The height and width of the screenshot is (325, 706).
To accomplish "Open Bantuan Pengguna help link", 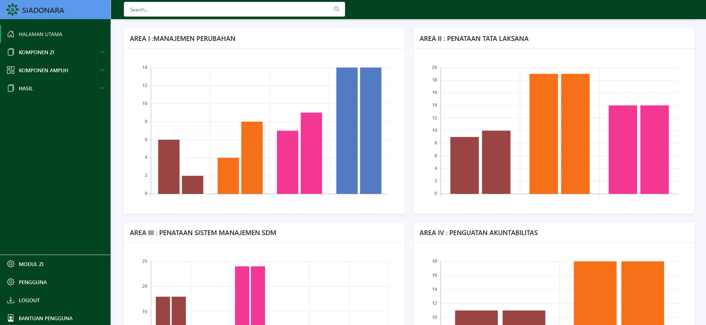I will point(55,318).
